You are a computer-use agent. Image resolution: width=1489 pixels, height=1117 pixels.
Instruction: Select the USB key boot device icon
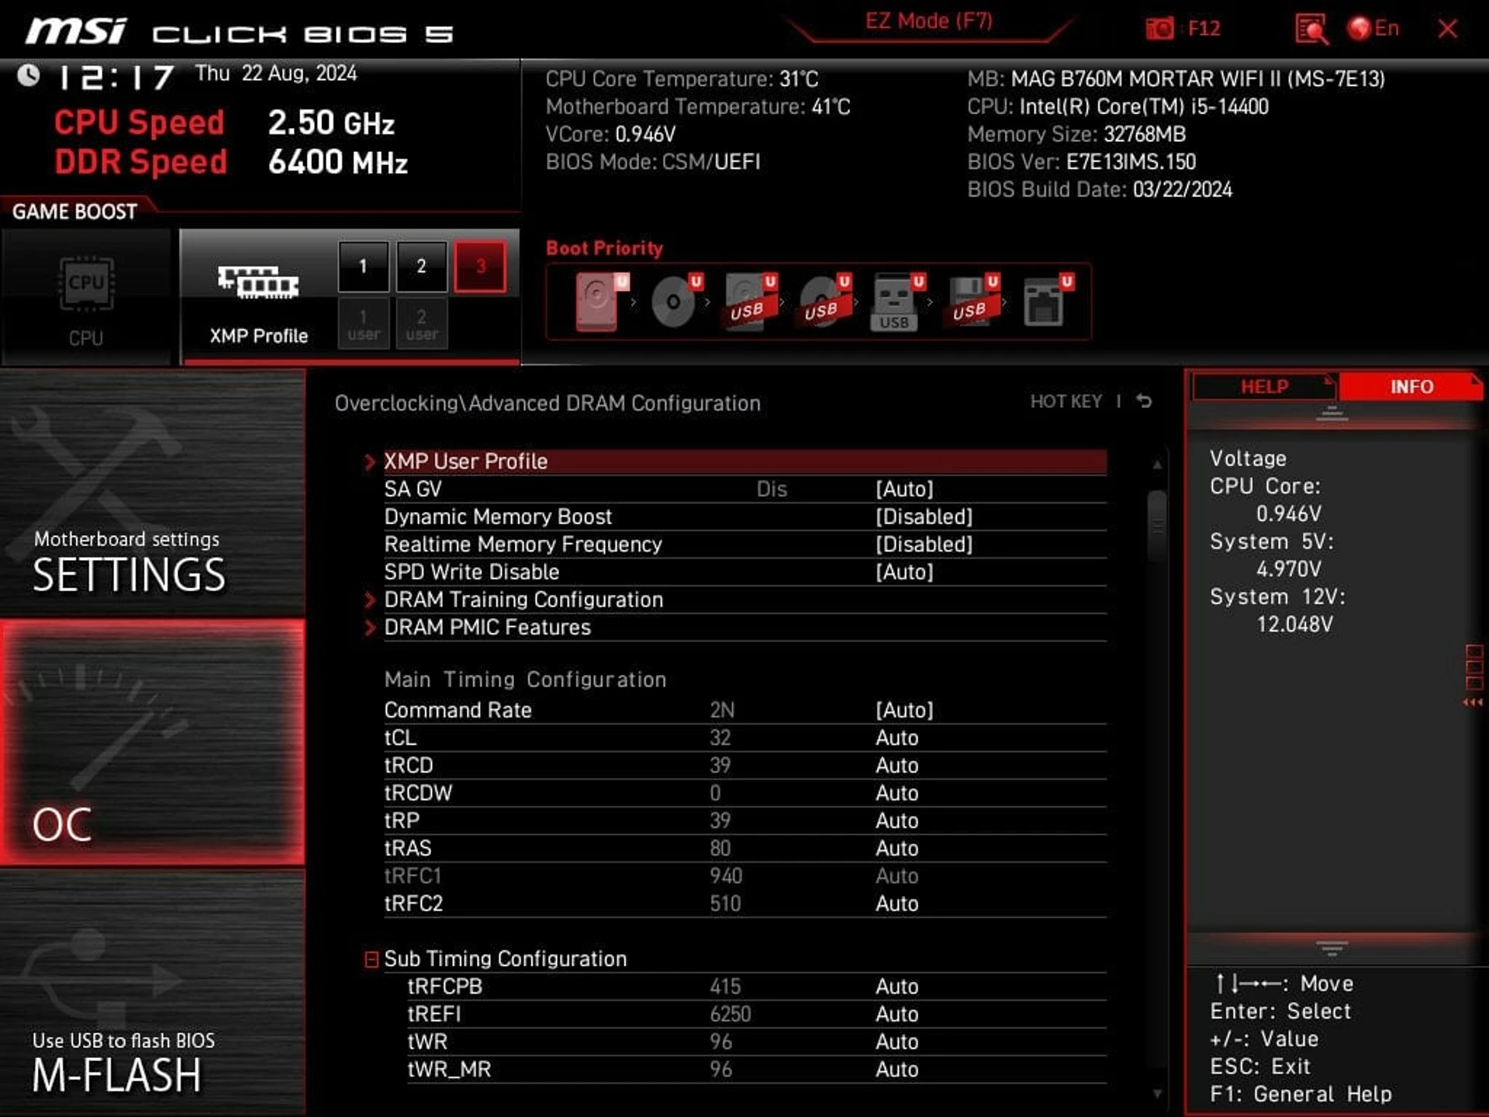point(898,301)
